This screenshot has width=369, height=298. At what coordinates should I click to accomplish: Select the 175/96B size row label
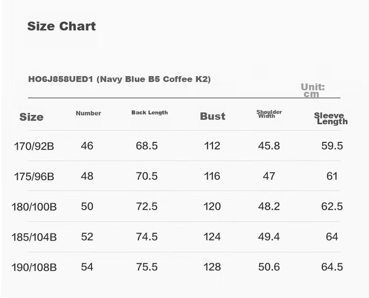coord(34,177)
